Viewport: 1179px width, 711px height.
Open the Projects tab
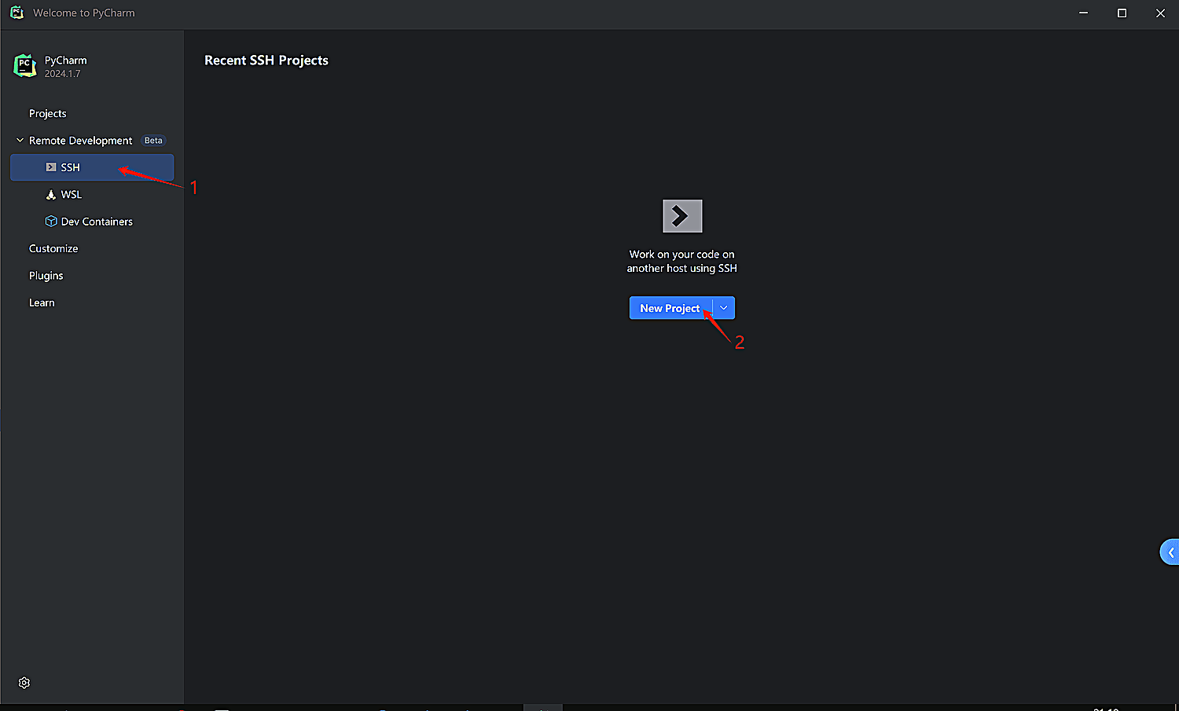48,114
